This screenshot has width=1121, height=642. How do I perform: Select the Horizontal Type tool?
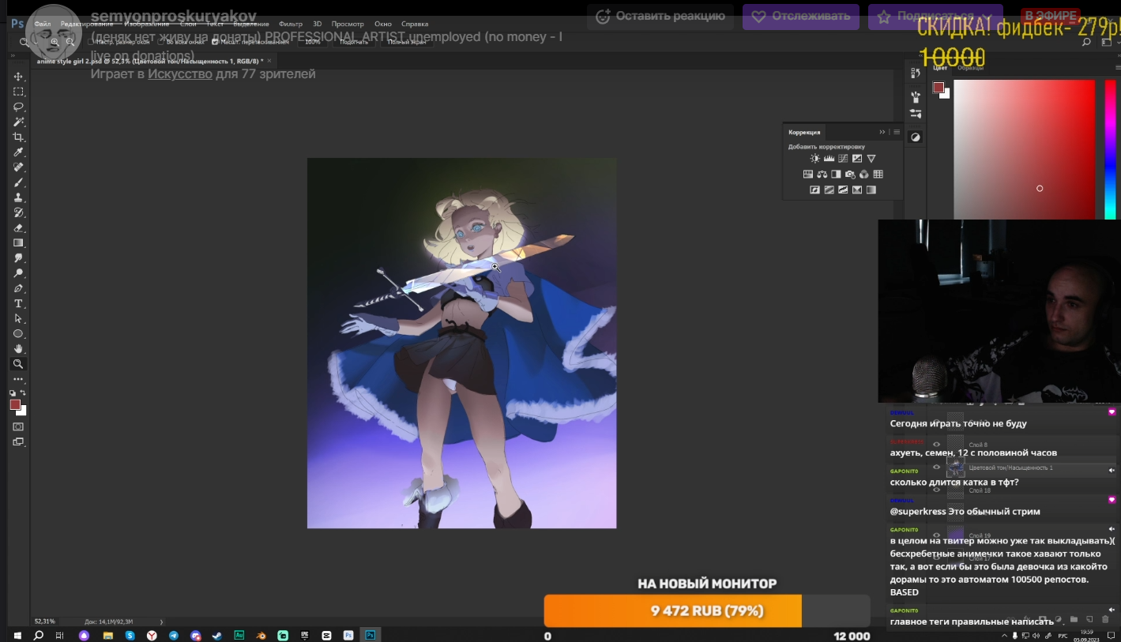pyautogui.click(x=18, y=304)
